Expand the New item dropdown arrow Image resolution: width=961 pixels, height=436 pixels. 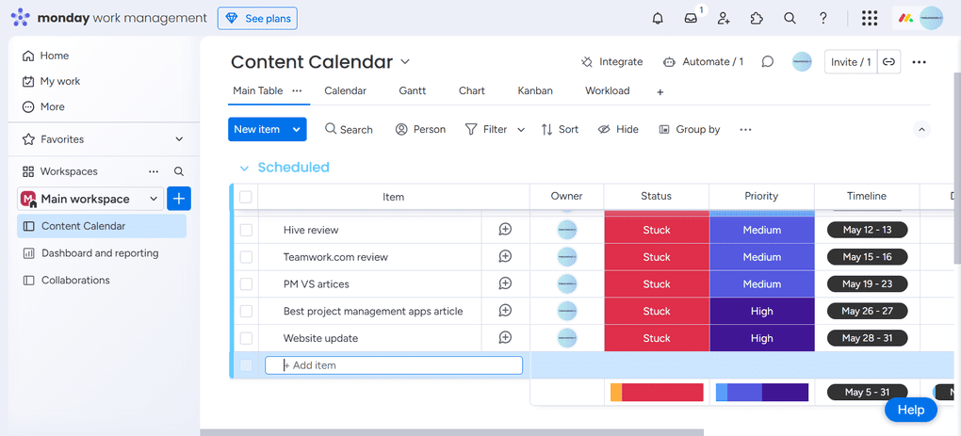tap(297, 129)
